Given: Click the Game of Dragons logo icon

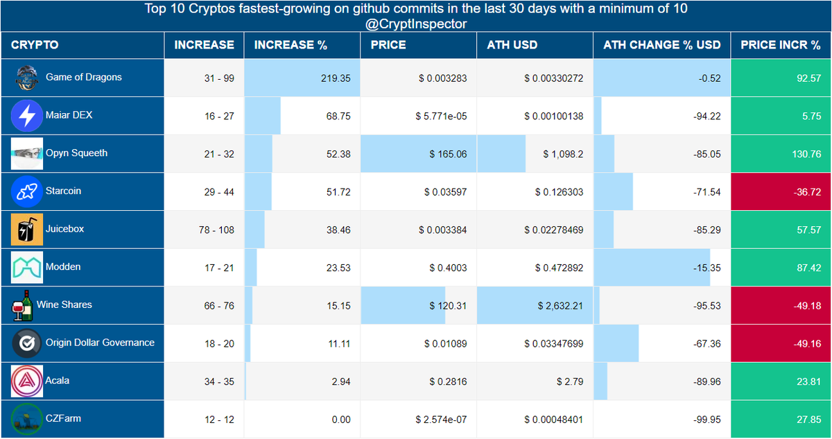Looking at the screenshot, I should 27,78.
